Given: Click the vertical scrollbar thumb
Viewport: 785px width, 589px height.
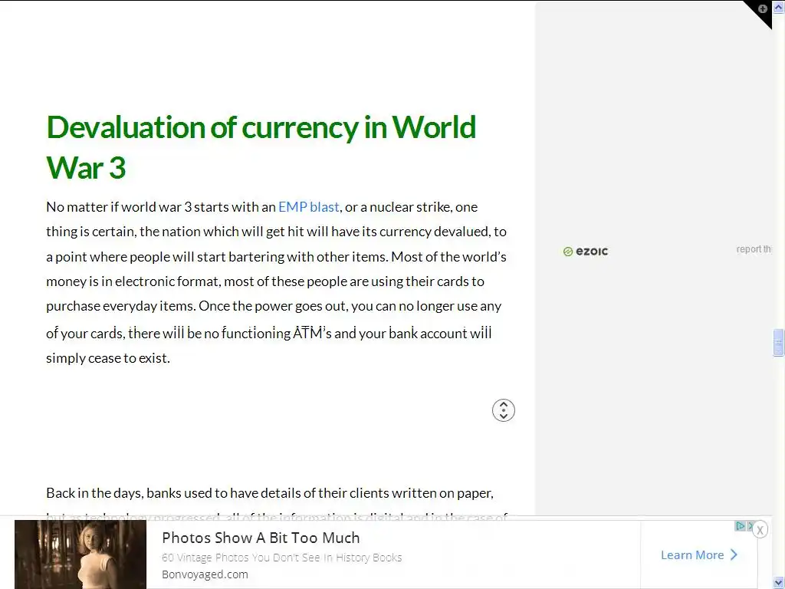Looking at the screenshot, I should pos(779,342).
